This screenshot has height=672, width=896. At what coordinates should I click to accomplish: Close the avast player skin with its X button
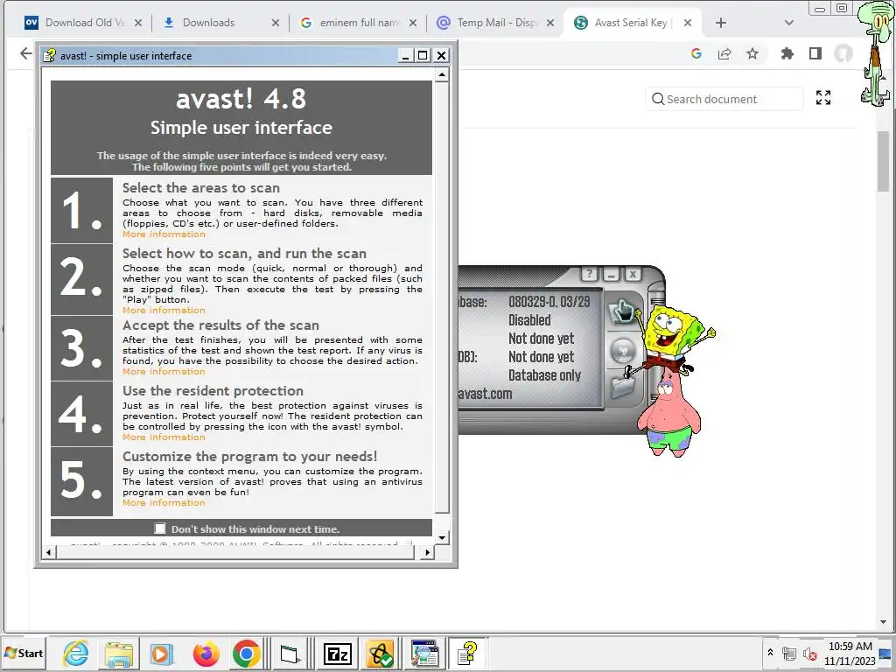633,274
